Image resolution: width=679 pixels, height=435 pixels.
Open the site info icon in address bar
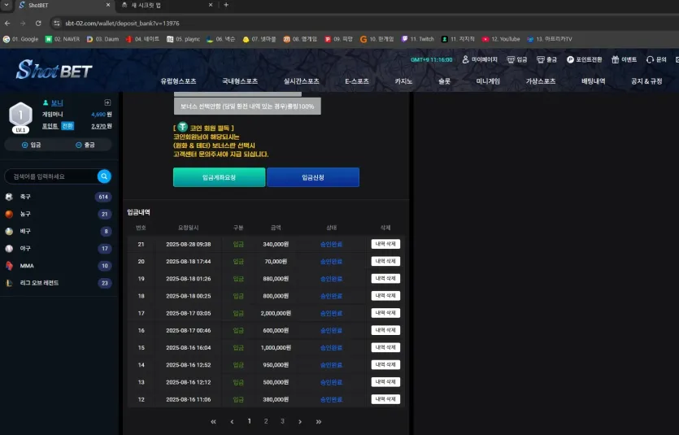coord(57,24)
